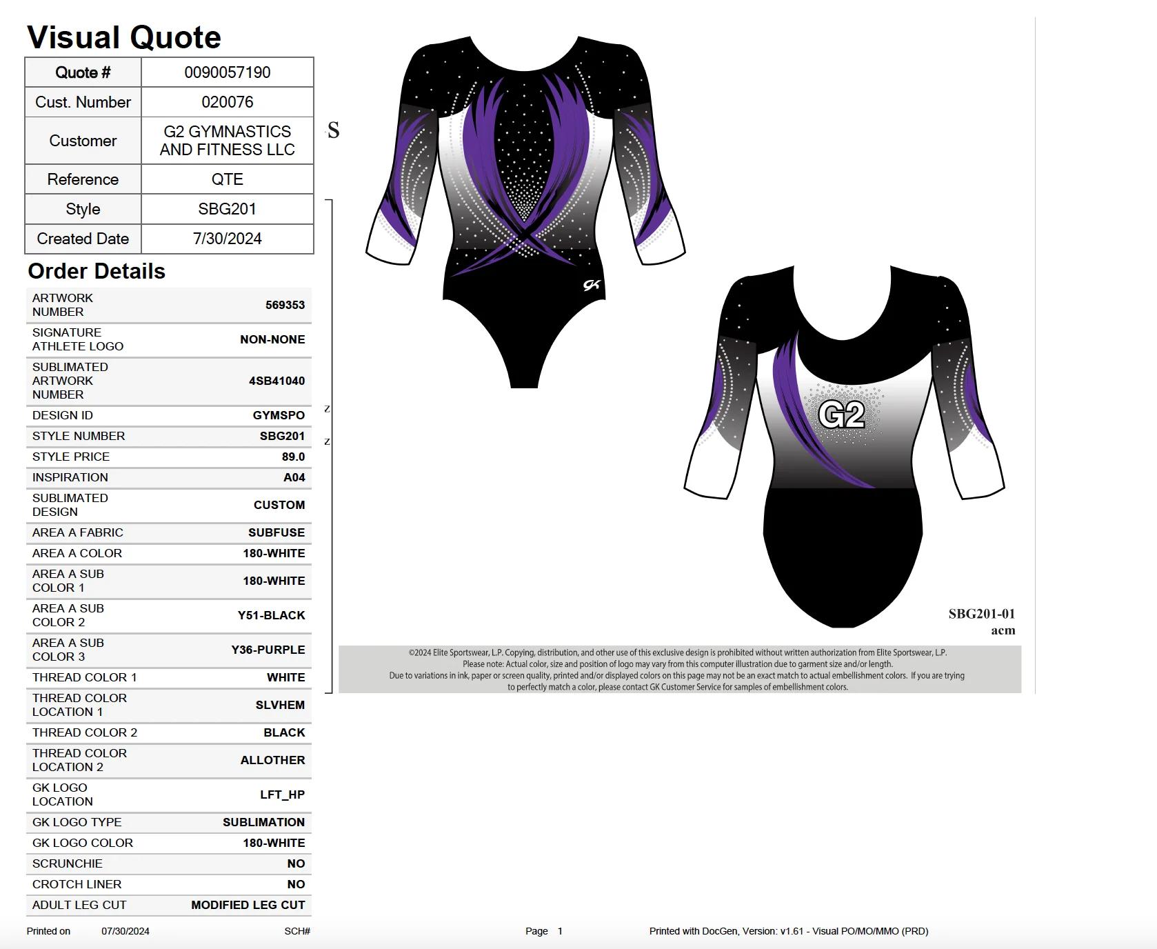Image resolution: width=1157 pixels, height=949 pixels.
Task: Click GK logo location LFT_HP
Action: 283,795
